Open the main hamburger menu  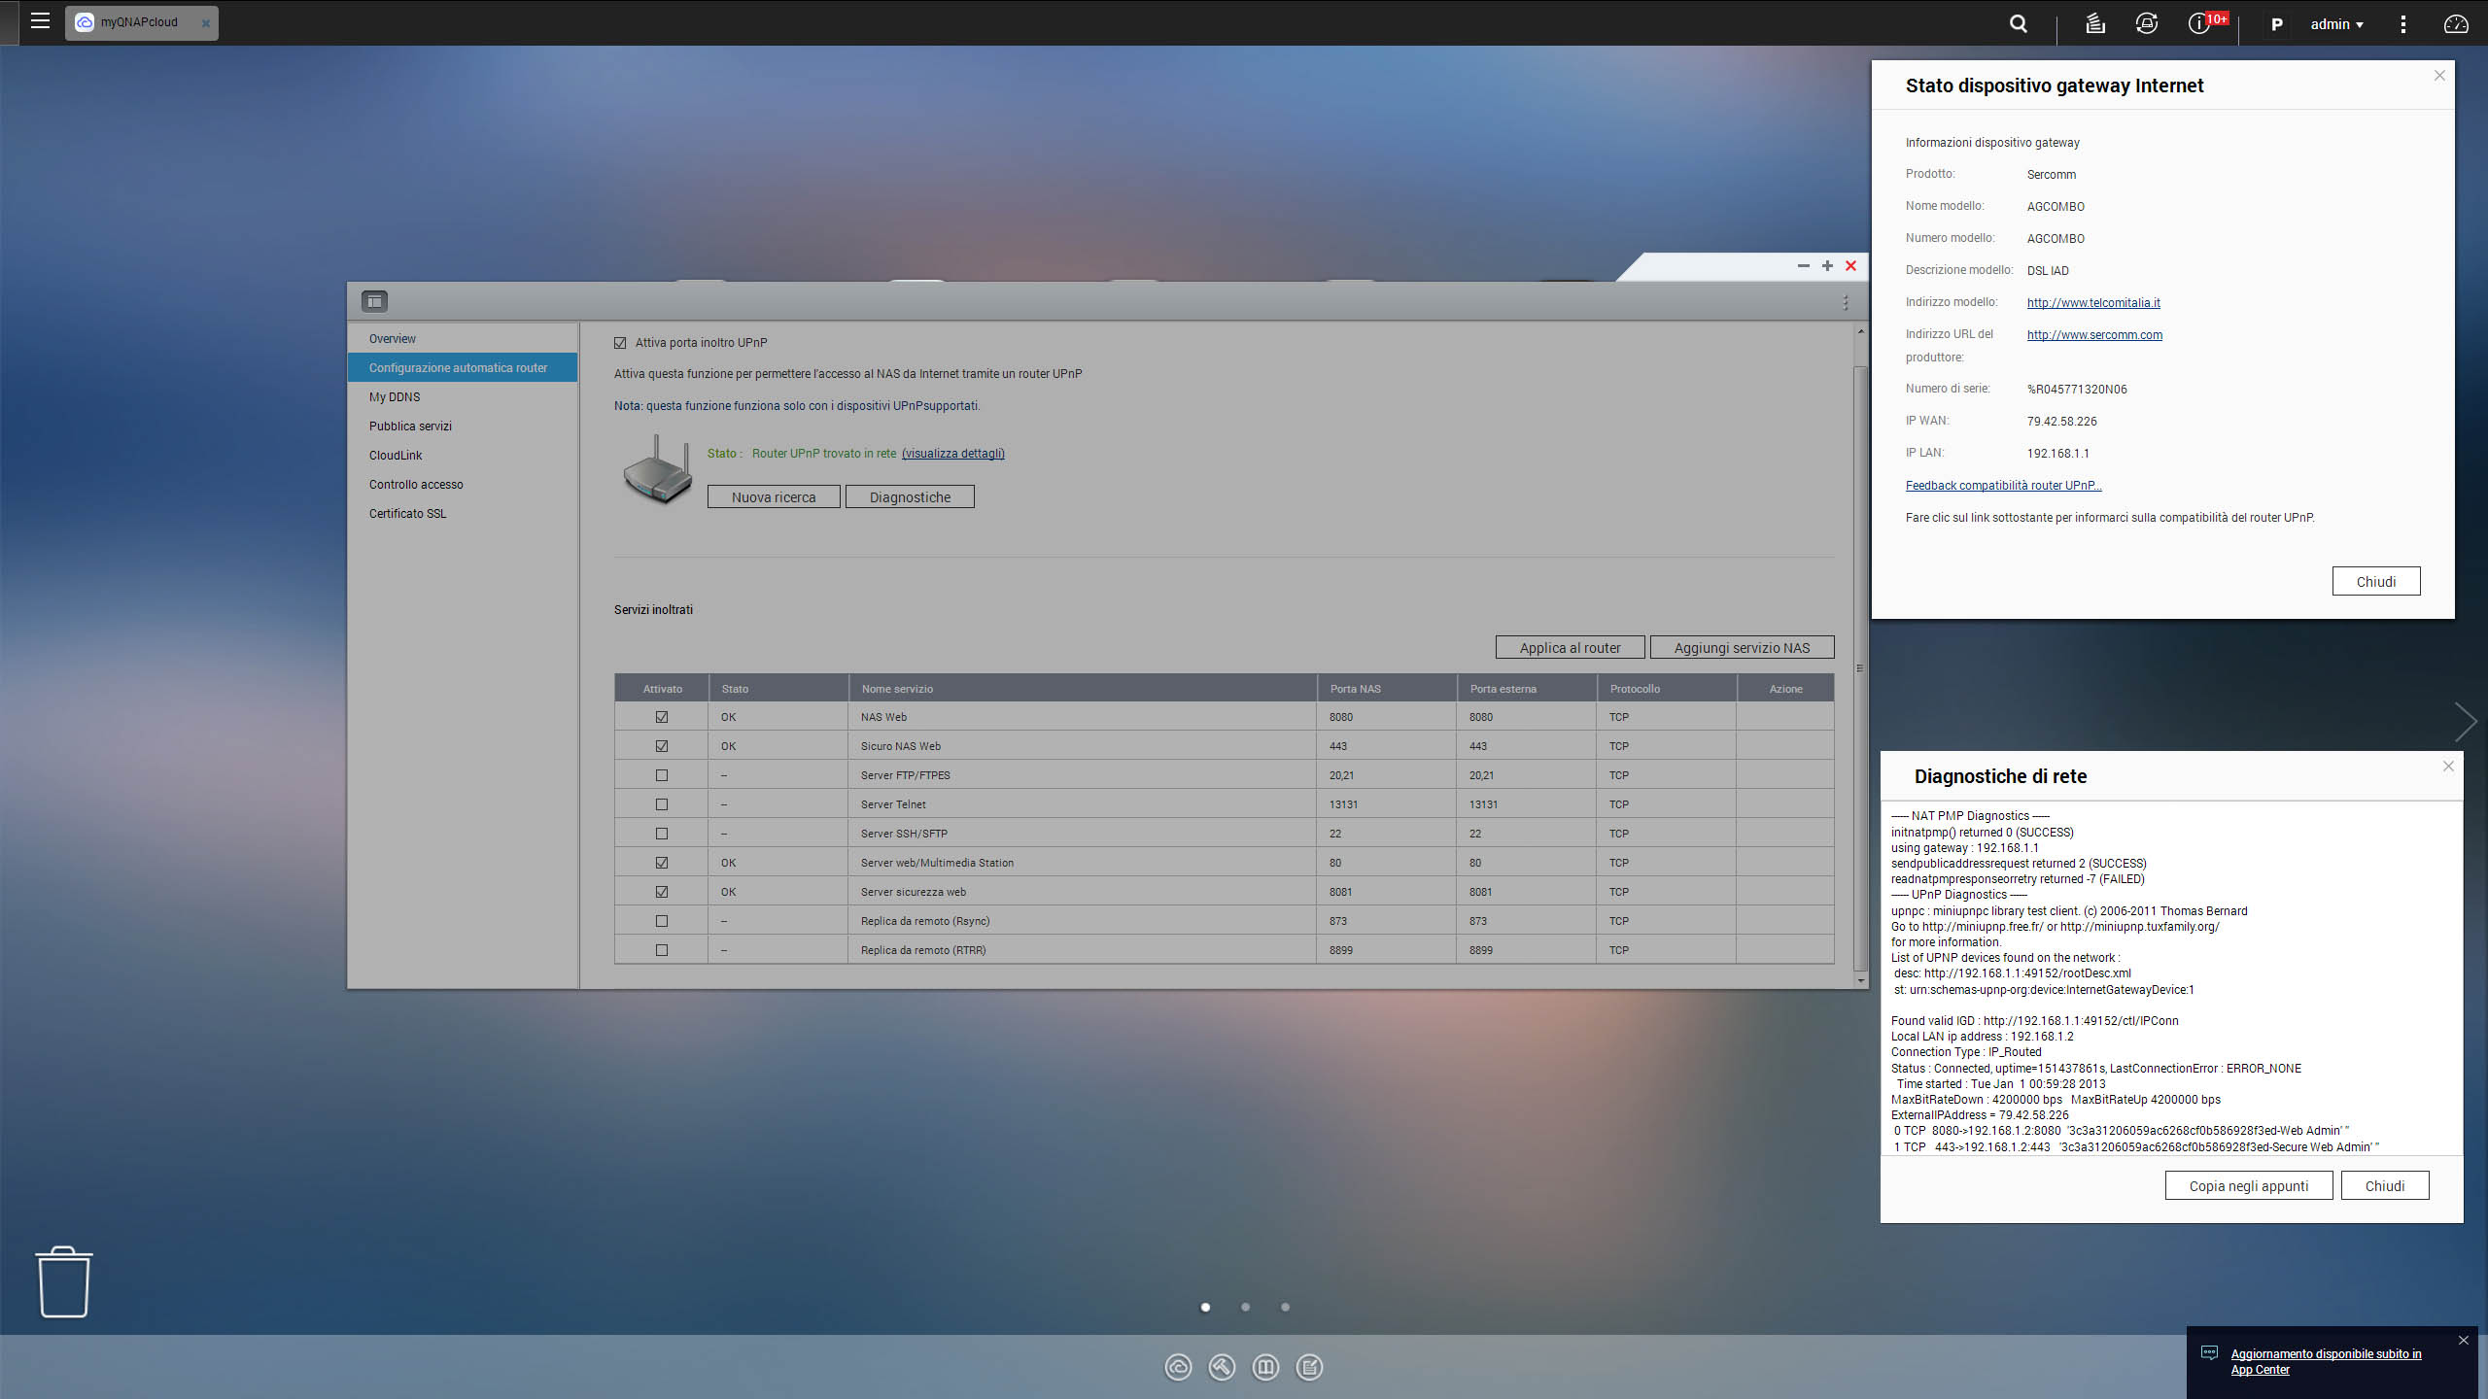(40, 21)
